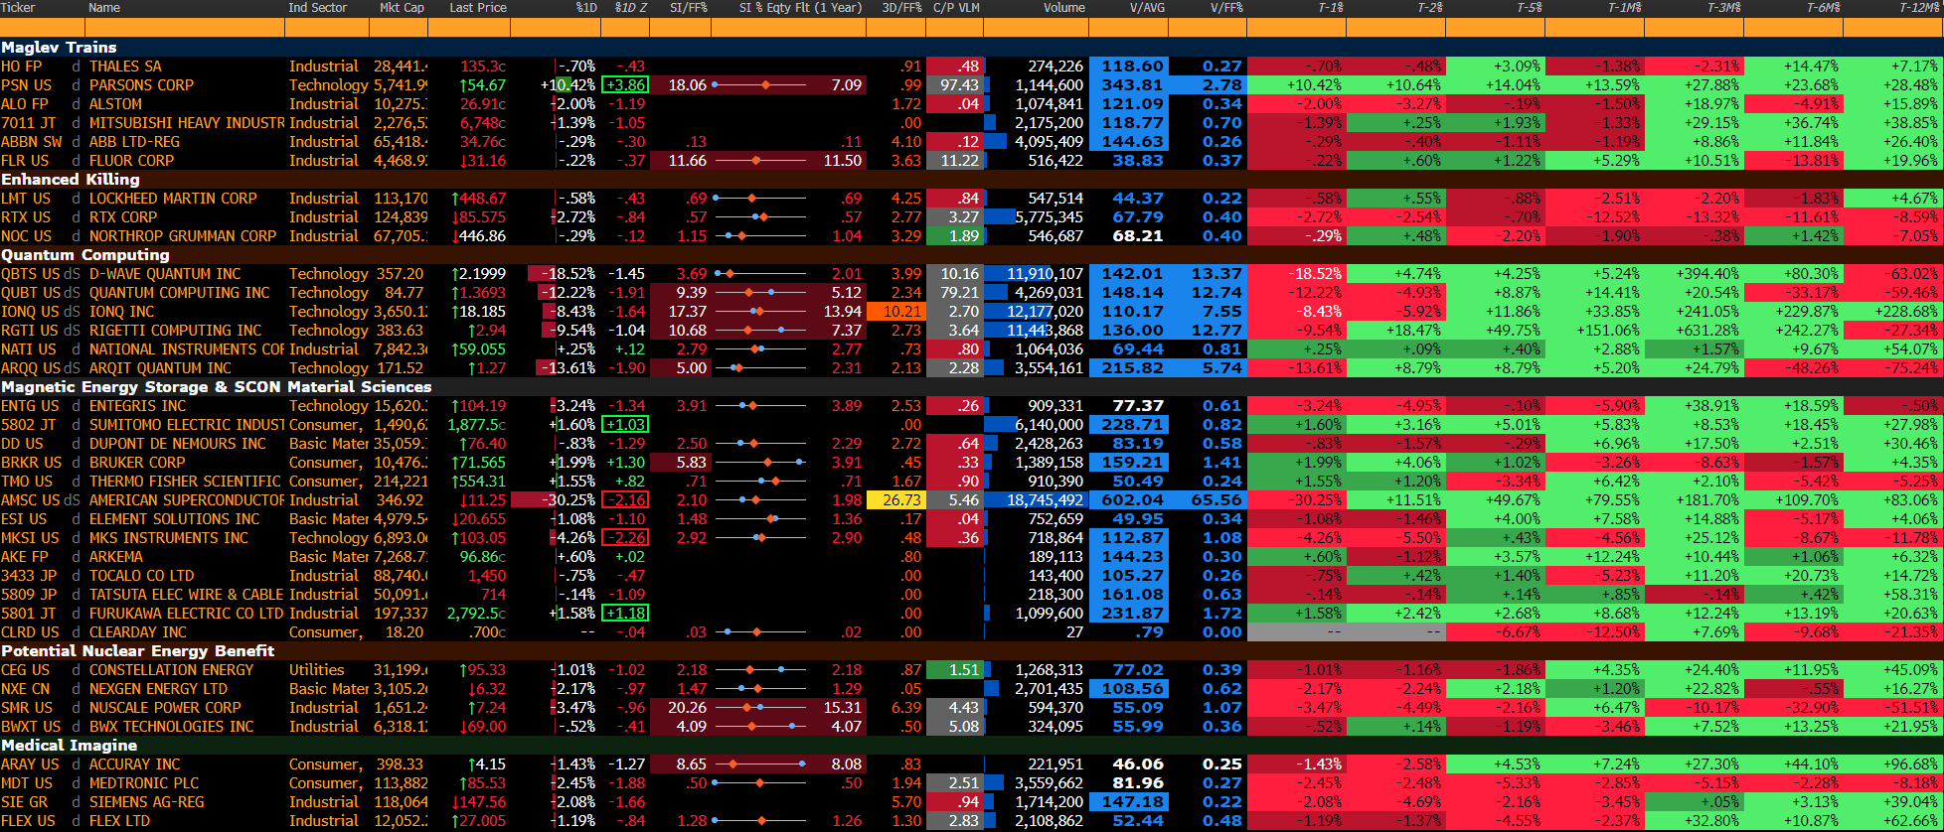Select the Quantum Computing group header

(84, 255)
